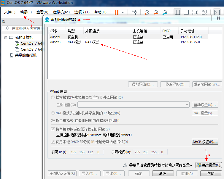The image size is (224, 179).
Task: Click the search magnifier icon in library
Action: [7, 28]
